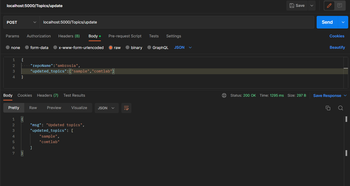Switch response view to Preview
Viewport: 350px width, 186px height.
pyautogui.click(x=54, y=108)
